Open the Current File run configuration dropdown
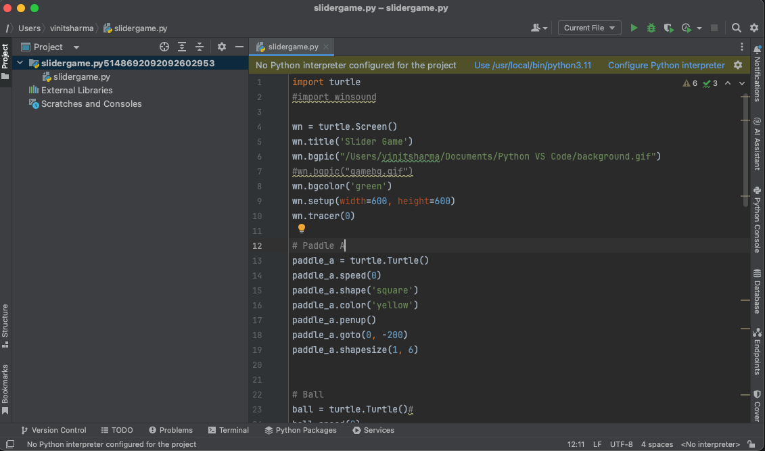 pyautogui.click(x=590, y=28)
